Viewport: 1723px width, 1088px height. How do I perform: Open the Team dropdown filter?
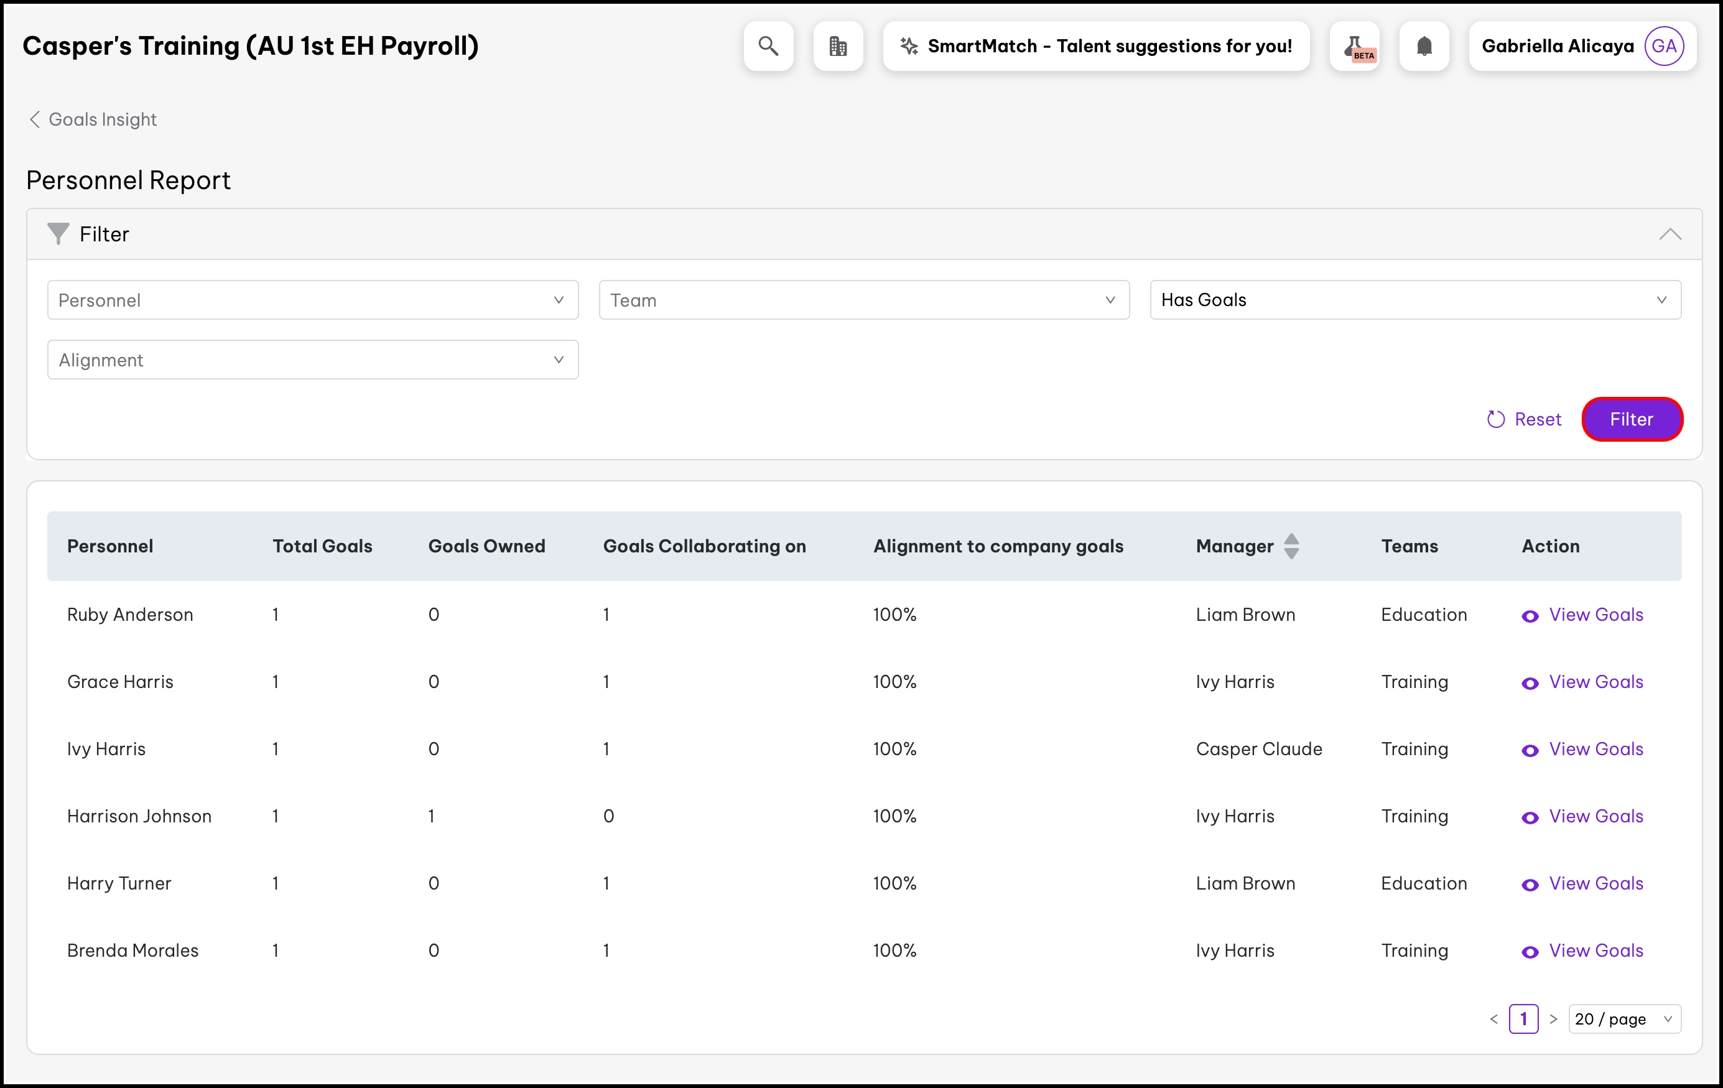(x=863, y=300)
